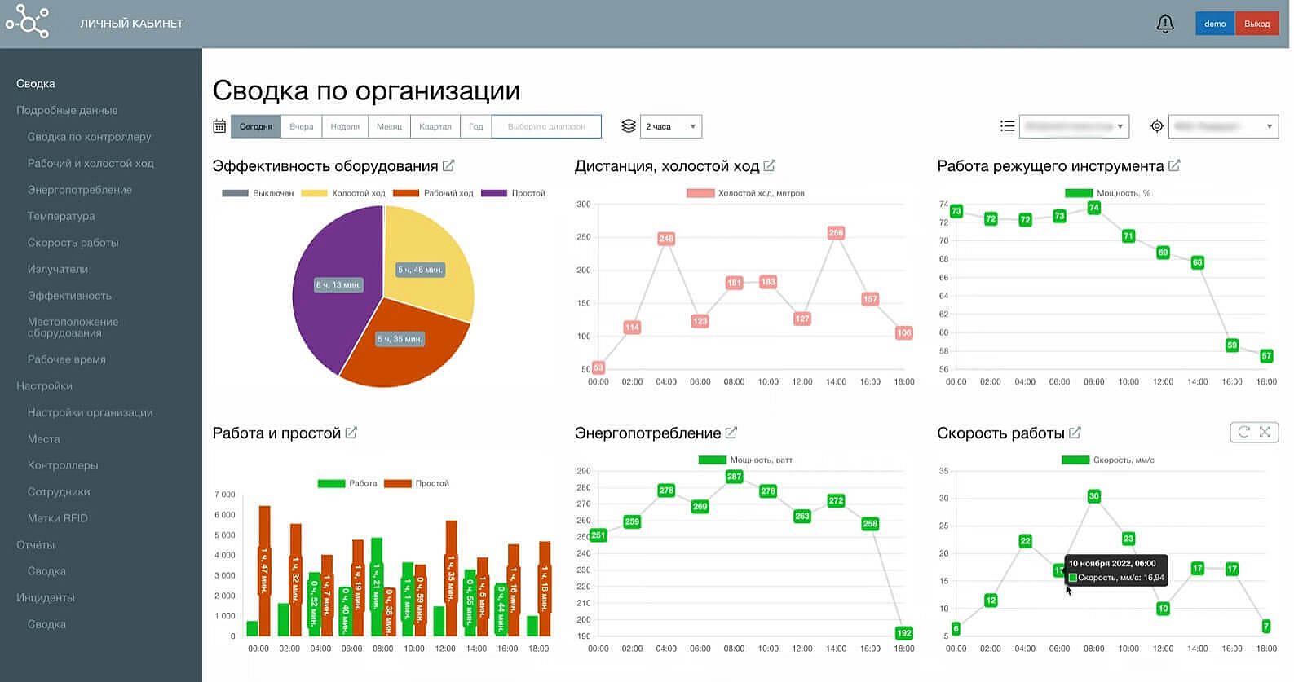Toggle Скорость, мм/с legend
The height and width of the screenshot is (682, 1294).
click(x=1107, y=460)
